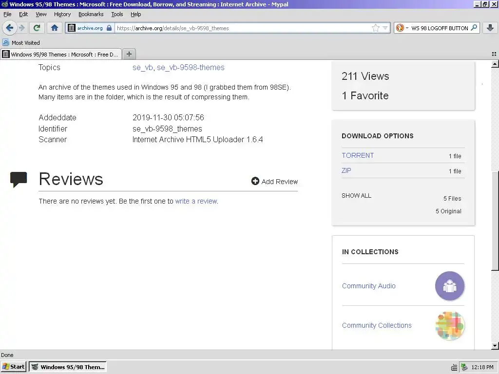Click the forward arrow navigation button
This screenshot has height=374, width=499.
[x=22, y=28]
